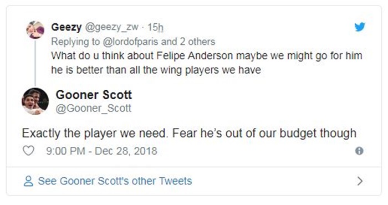Click the '2 others' reply recipients link

point(197,42)
